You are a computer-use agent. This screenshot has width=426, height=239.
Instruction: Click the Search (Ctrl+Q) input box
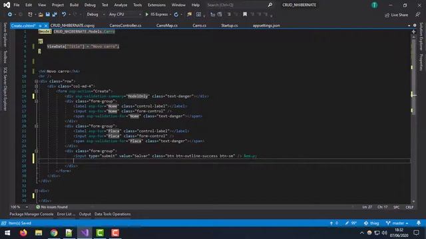point(236,5)
